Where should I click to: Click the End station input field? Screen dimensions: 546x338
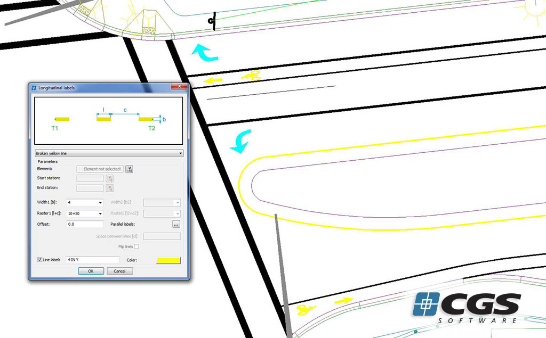tap(90, 188)
